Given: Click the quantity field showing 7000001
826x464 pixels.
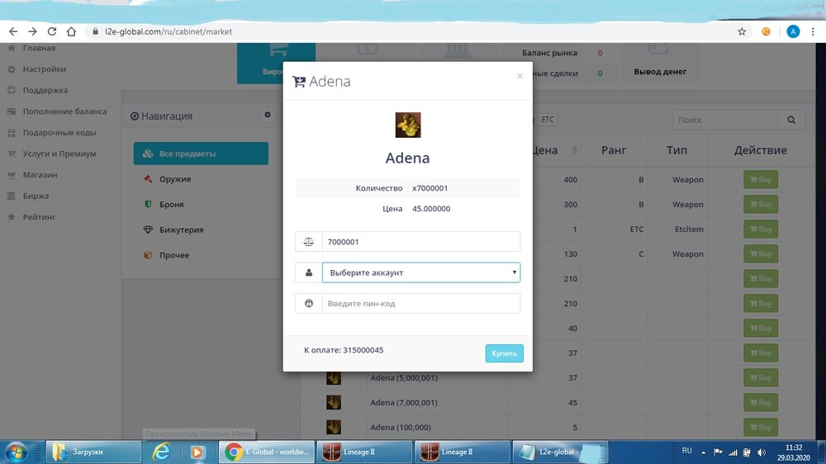Looking at the screenshot, I should click(420, 242).
